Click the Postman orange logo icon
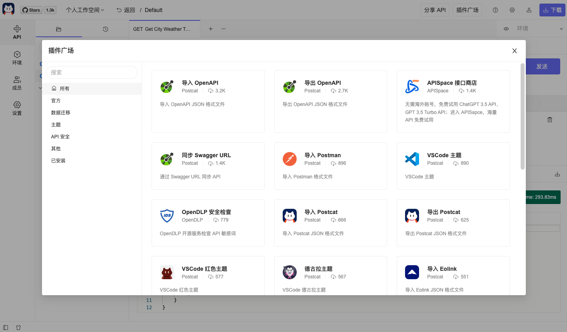 click(289, 159)
